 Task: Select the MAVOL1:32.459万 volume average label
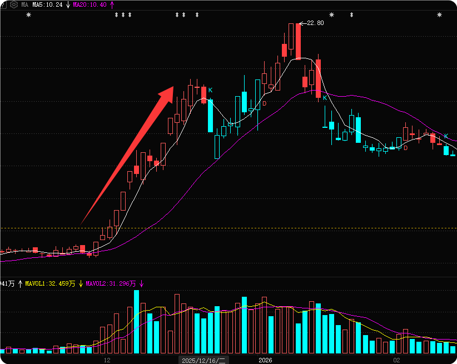pyautogui.click(x=50, y=283)
